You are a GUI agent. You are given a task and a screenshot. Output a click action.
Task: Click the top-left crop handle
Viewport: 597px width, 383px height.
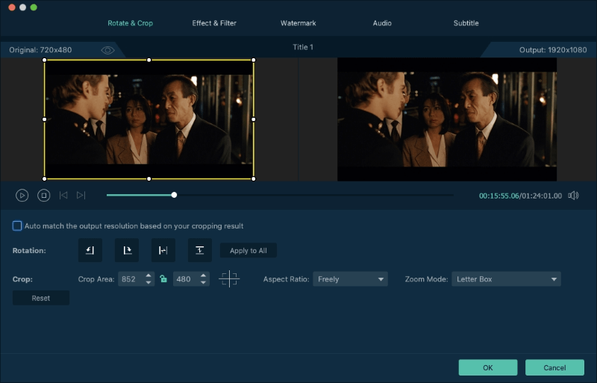click(45, 60)
